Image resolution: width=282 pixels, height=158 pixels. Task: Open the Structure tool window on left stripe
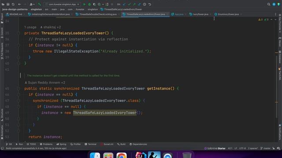coord(2,115)
